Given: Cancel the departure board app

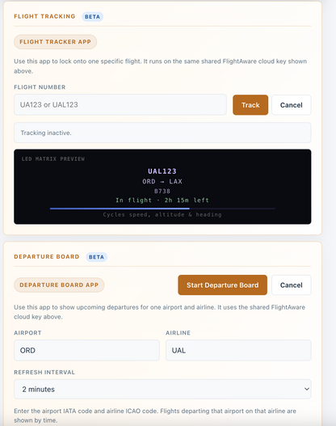Looking at the screenshot, I should [292, 285].
